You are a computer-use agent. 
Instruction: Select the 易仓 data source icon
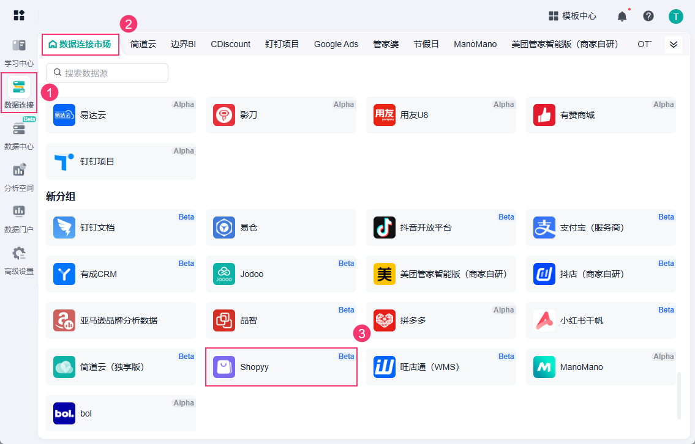(224, 228)
